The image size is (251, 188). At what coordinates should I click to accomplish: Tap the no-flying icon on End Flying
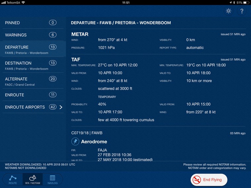(197, 180)
